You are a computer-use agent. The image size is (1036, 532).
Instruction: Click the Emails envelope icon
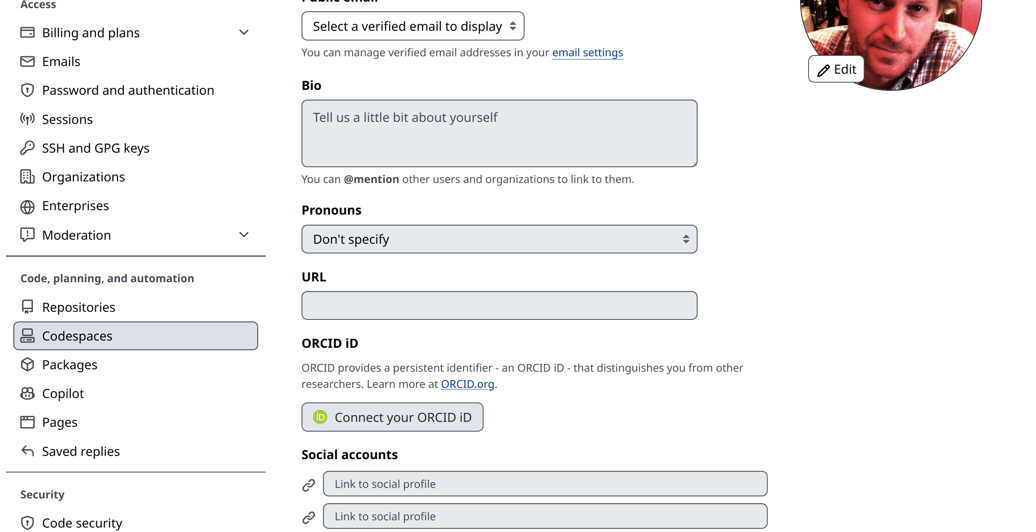pyautogui.click(x=27, y=62)
